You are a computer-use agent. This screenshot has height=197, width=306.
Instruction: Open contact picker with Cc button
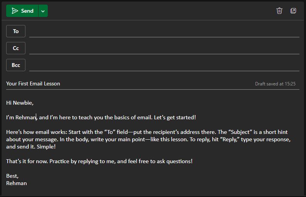pyautogui.click(x=16, y=48)
